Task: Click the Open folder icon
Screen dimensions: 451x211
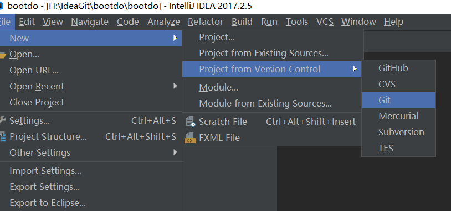Action: [3, 55]
